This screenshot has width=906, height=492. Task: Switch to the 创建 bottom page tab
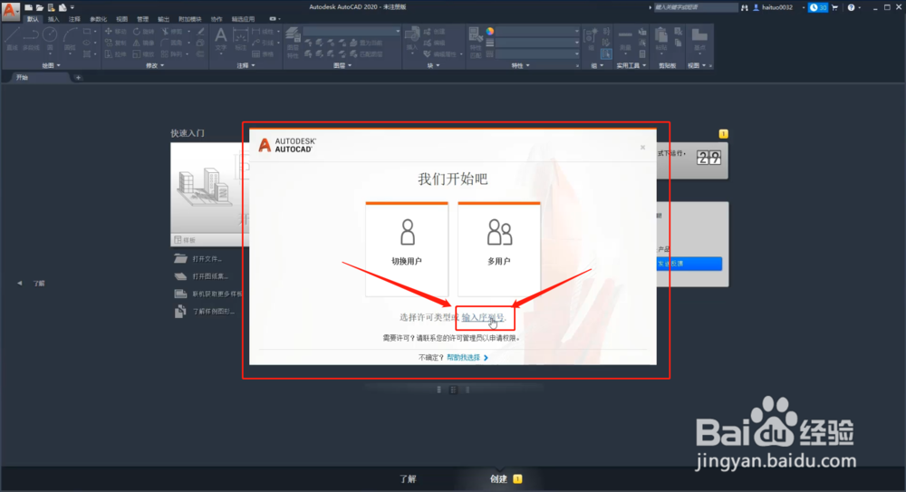[x=498, y=478]
